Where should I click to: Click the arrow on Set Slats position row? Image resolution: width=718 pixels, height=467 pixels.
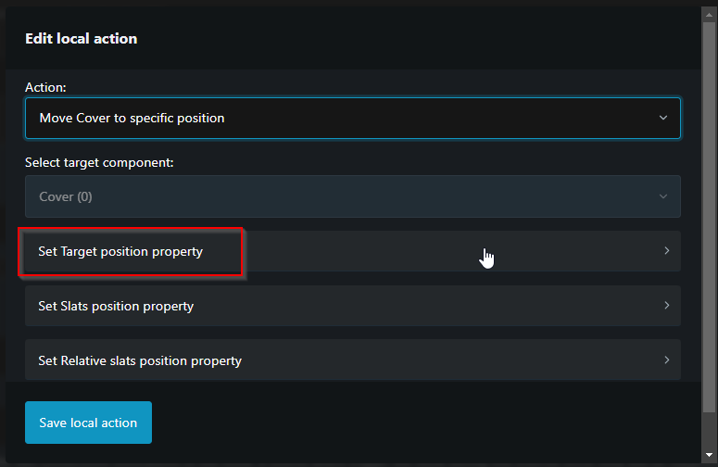(x=666, y=306)
